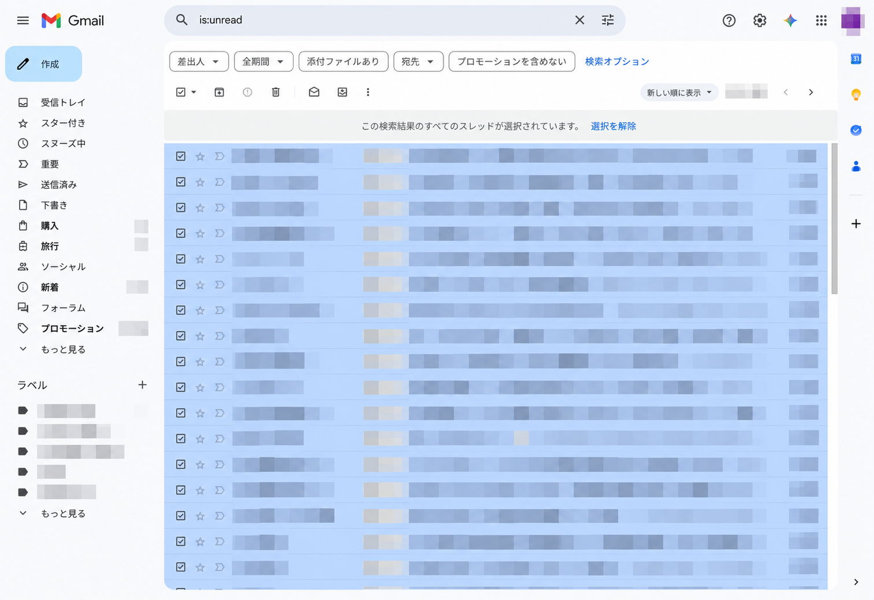Clear the is:unread search with X
This screenshot has width=874, height=600.
(579, 20)
